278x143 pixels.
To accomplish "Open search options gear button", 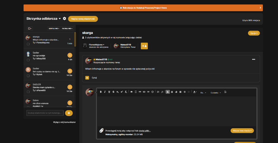I will pos(69,113).
